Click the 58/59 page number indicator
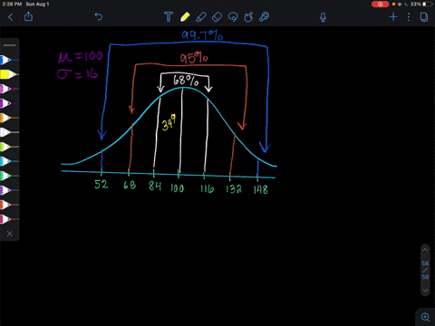 pos(425,270)
